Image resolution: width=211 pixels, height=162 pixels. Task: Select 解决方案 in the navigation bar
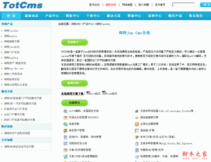pyautogui.click(x=114, y=16)
